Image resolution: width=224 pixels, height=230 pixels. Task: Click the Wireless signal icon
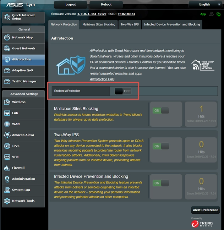pos(7,102)
